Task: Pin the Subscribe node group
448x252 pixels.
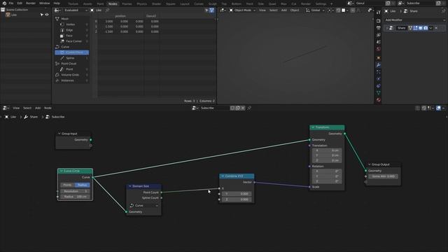Action: pos(249,108)
